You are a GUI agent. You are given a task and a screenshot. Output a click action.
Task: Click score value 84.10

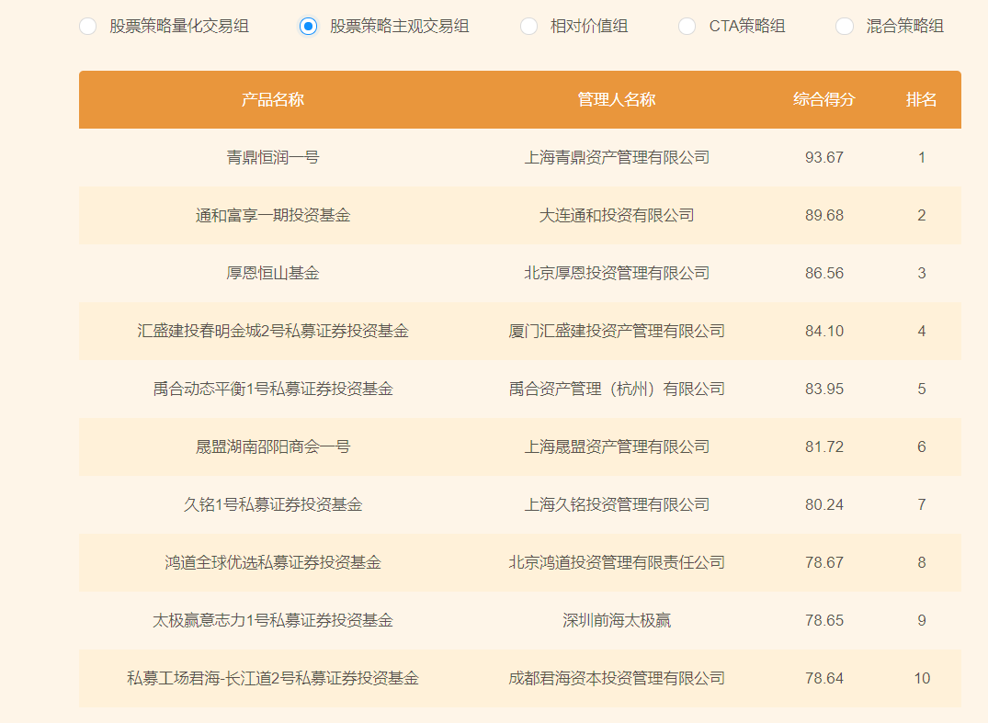coord(824,332)
